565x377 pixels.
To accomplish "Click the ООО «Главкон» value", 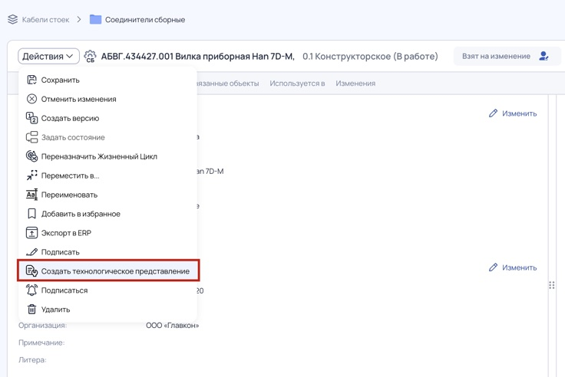I will (172, 326).
